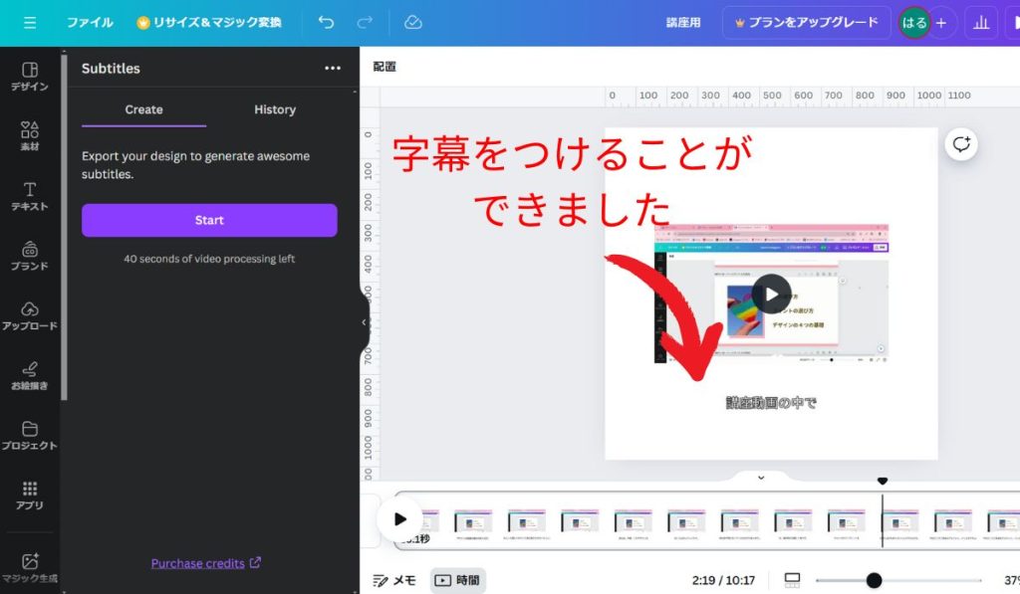Open the アップロード uploads panel
1020x594 pixels.
tap(30, 314)
